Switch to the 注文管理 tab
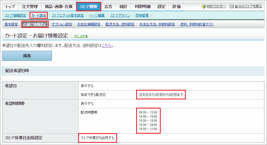Screen dimensions: 267x145 pyautogui.click(x=30, y=7)
